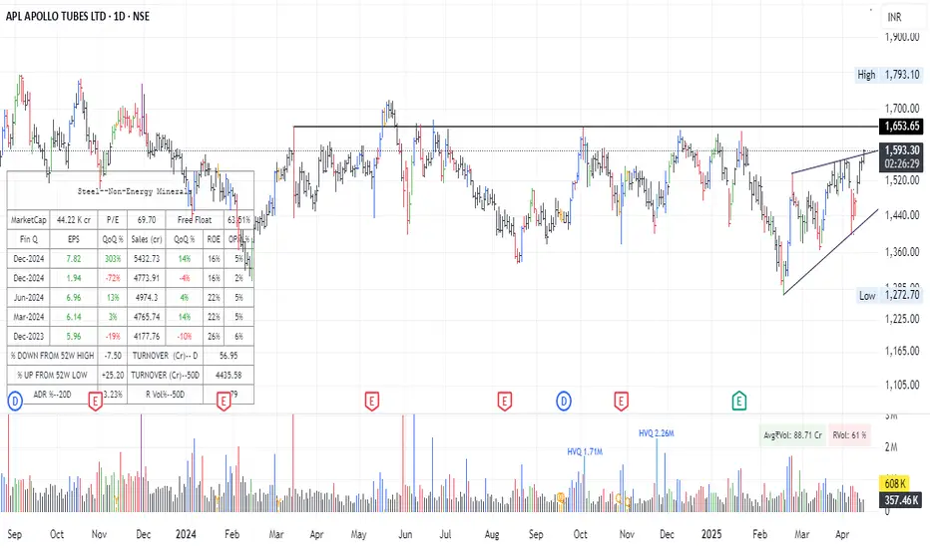Click the 2025 year label on time axis
Screen dimensions: 930x548
coord(711,534)
